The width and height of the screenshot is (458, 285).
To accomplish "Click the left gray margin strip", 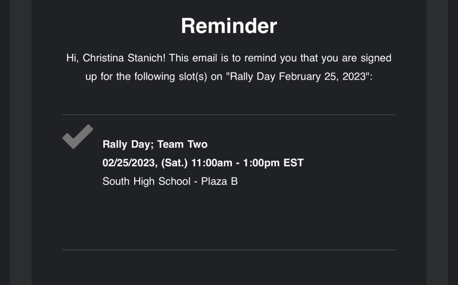I will 21,143.
